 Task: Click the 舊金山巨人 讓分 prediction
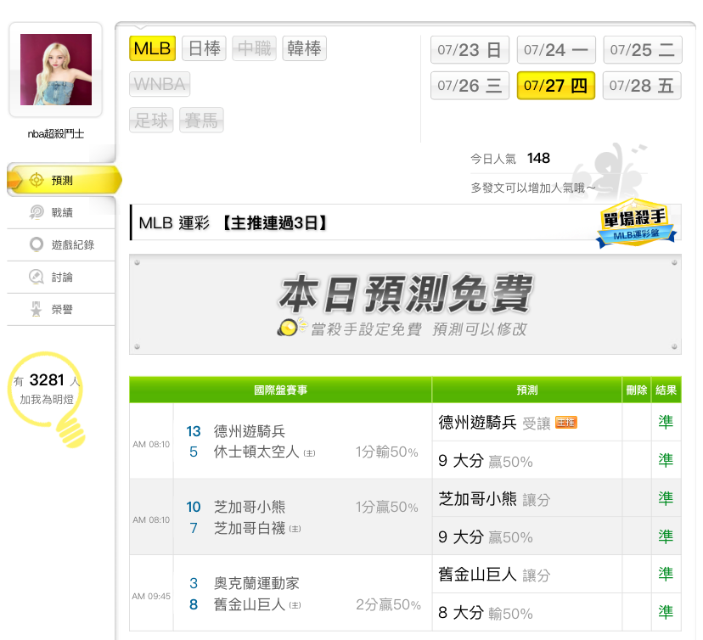(x=494, y=575)
